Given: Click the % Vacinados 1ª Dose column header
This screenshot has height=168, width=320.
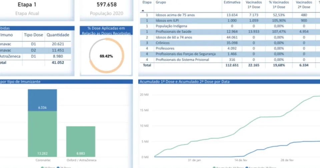Looking at the screenshot, I should tap(279, 5).
